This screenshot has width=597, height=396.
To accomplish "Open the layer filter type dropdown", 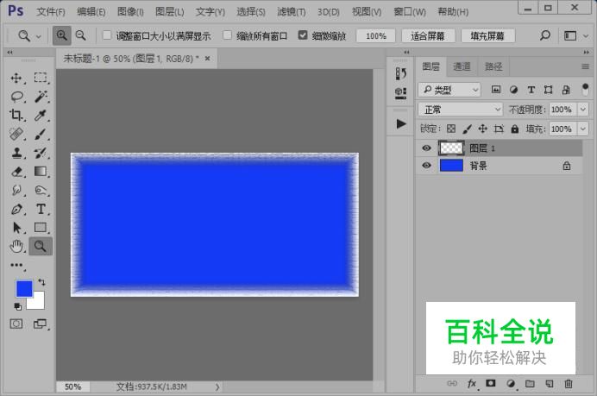I will point(449,90).
